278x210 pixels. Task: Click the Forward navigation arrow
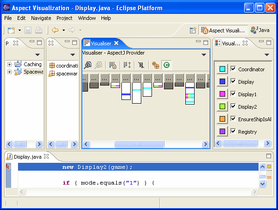(72, 30)
